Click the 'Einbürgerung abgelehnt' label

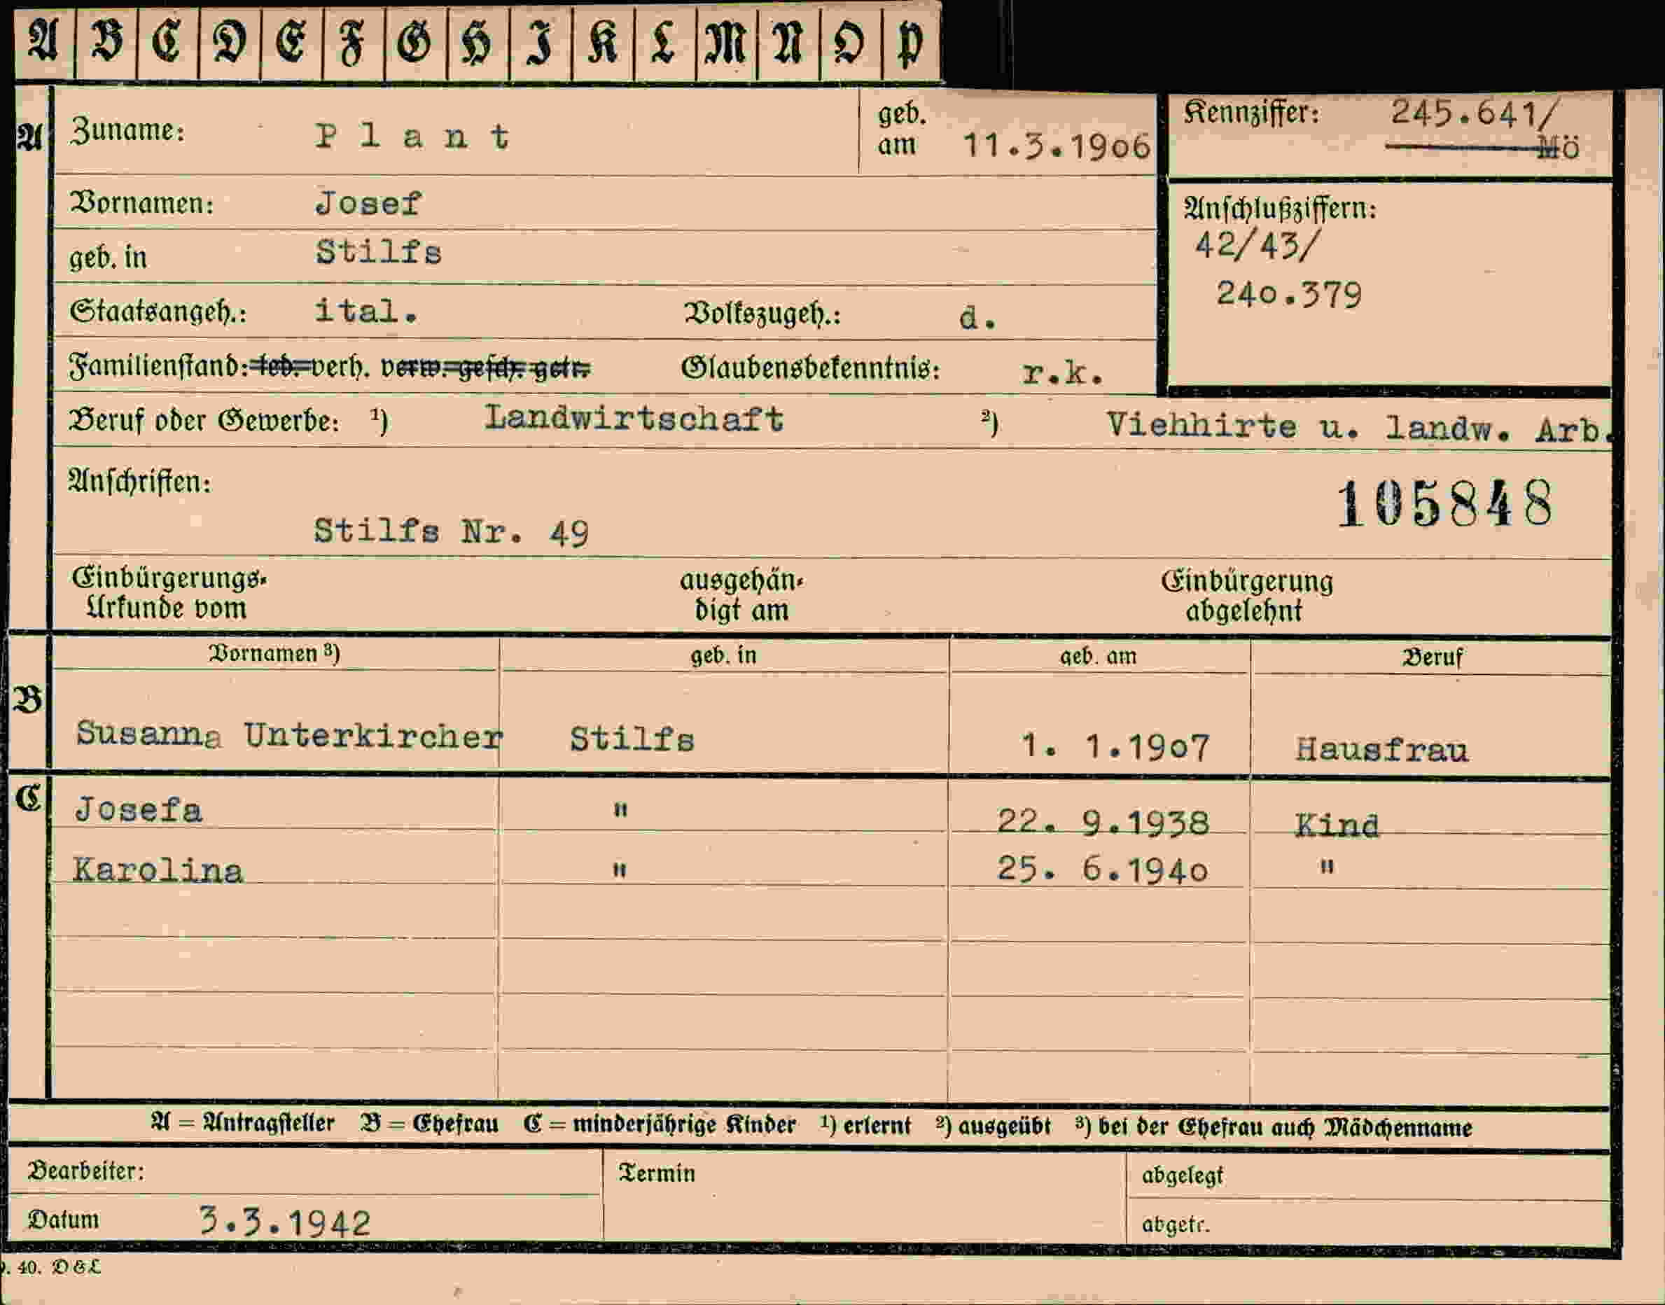point(1247,595)
